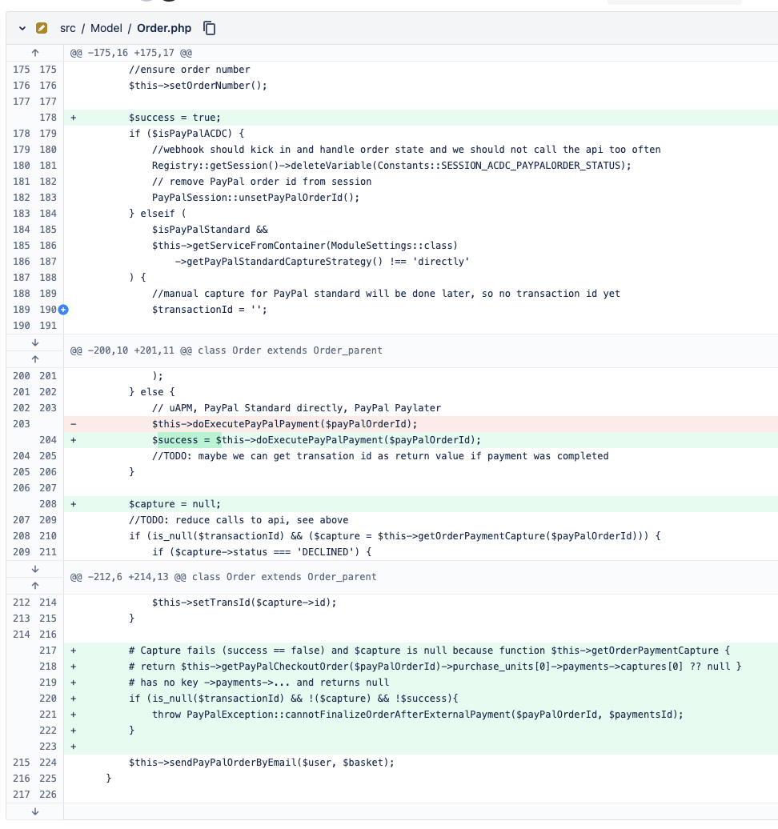778x829 pixels.
Task: Click the throw PayPalException line 221
Action: [416, 714]
